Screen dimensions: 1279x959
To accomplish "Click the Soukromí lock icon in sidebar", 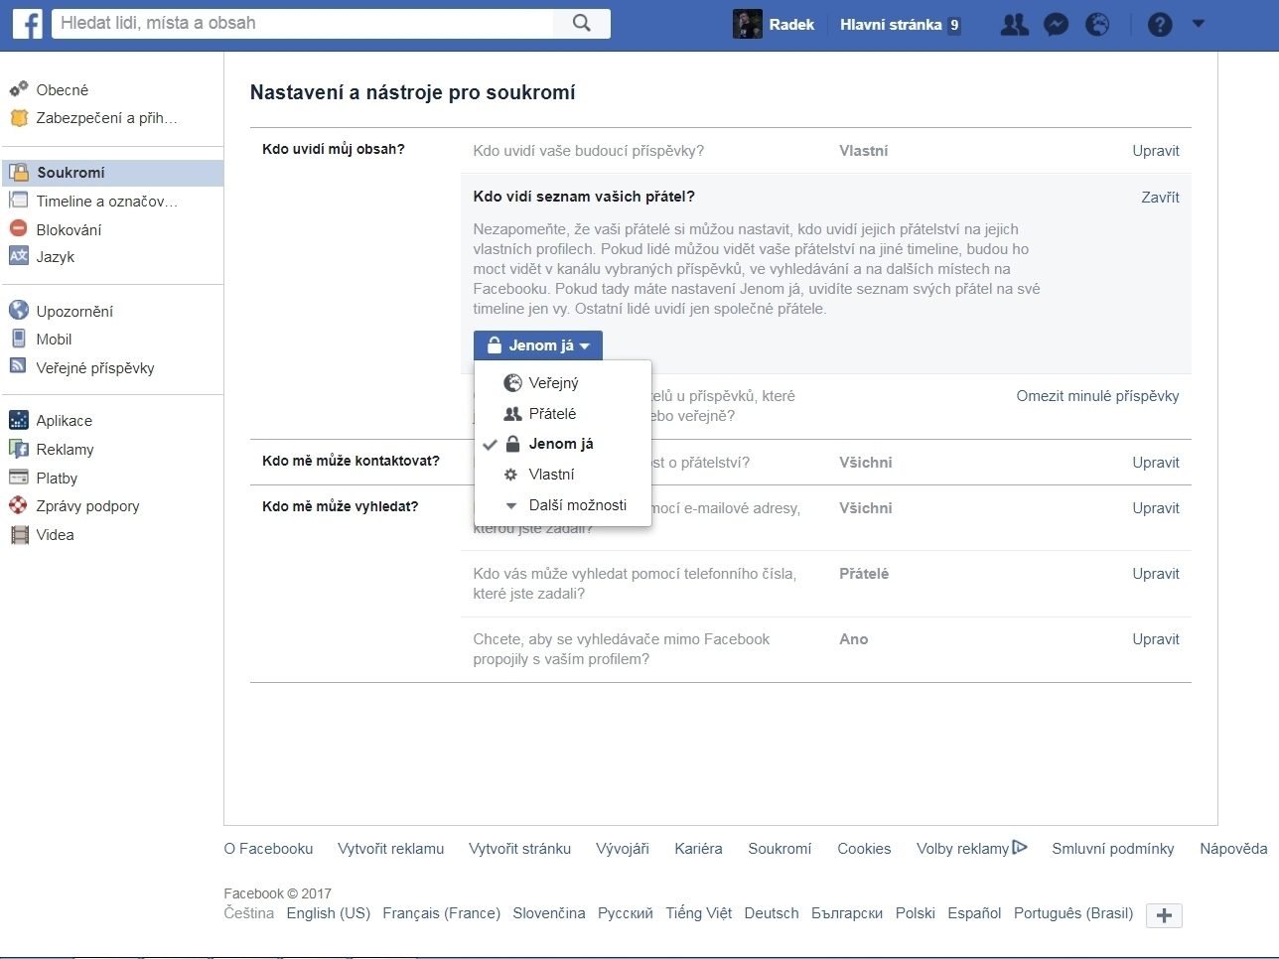I will click(x=19, y=172).
